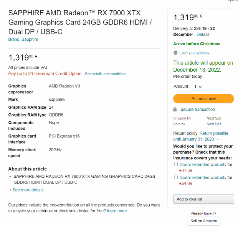The width and height of the screenshot is (238, 226).
Task: Click Enter your address link
Action: coord(194,53)
